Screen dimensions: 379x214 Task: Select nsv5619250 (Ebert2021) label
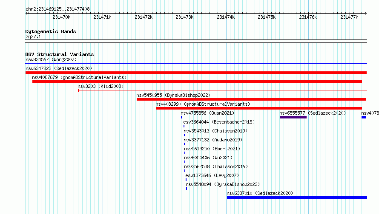tap(212, 149)
